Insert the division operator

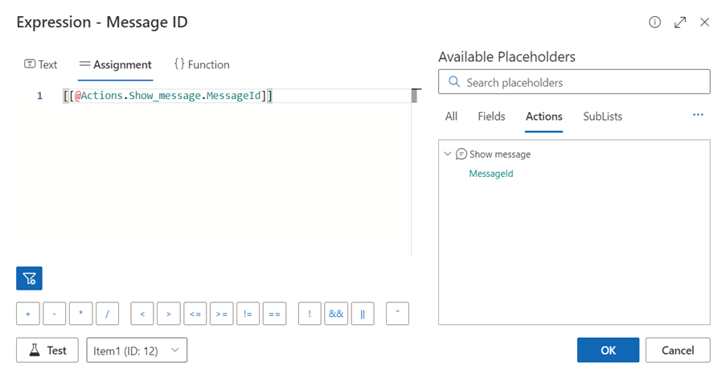point(107,314)
